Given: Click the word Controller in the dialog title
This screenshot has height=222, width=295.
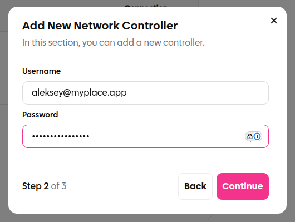Looking at the screenshot, I should click(150, 26).
